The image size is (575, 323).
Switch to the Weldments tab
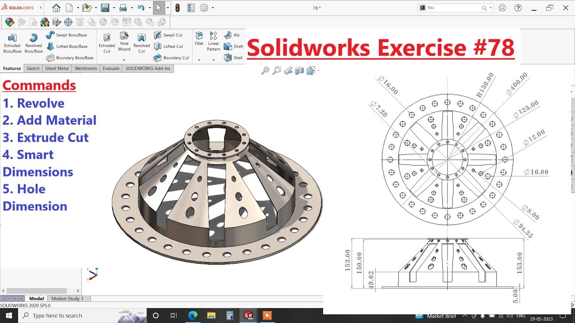pos(86,69)
